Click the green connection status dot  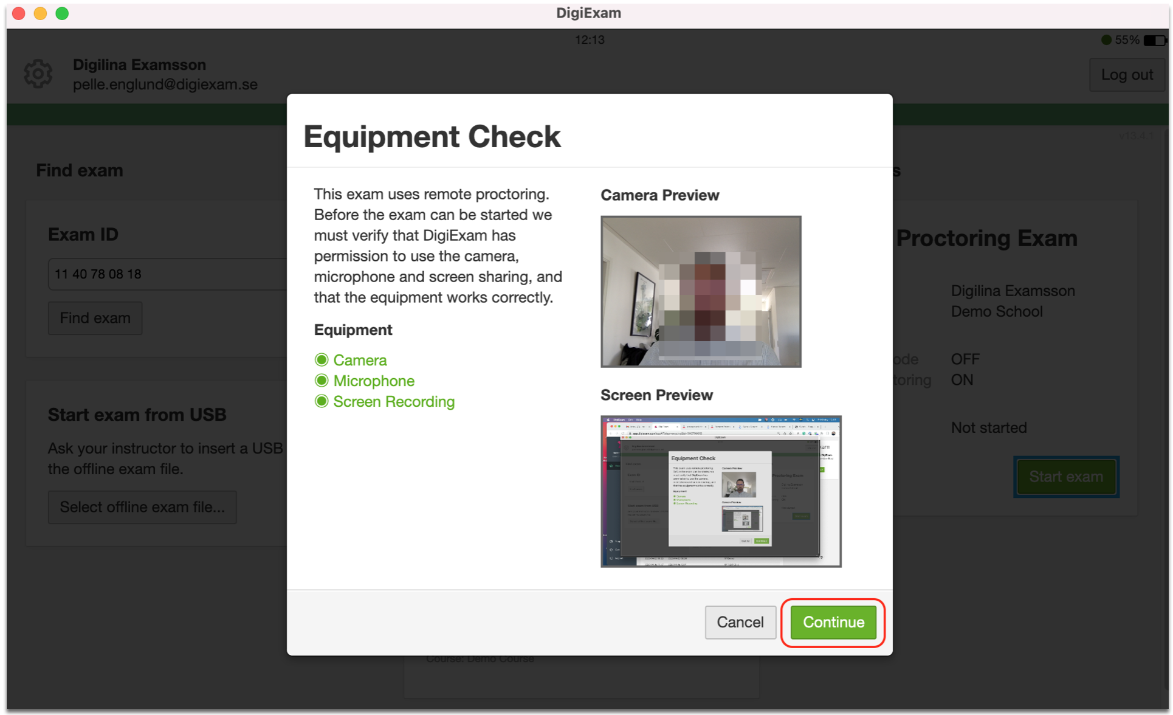tap(1106, 40)
